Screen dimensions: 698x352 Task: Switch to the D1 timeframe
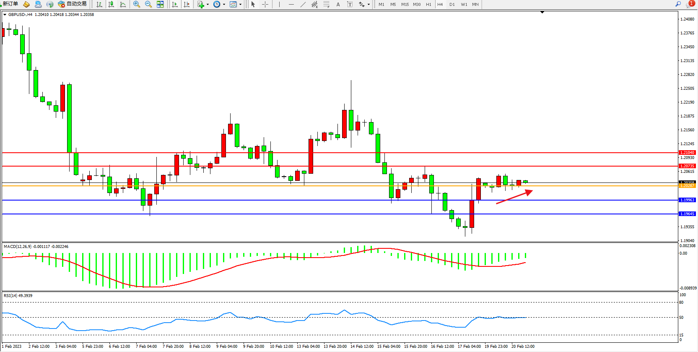tap(452, 4)
